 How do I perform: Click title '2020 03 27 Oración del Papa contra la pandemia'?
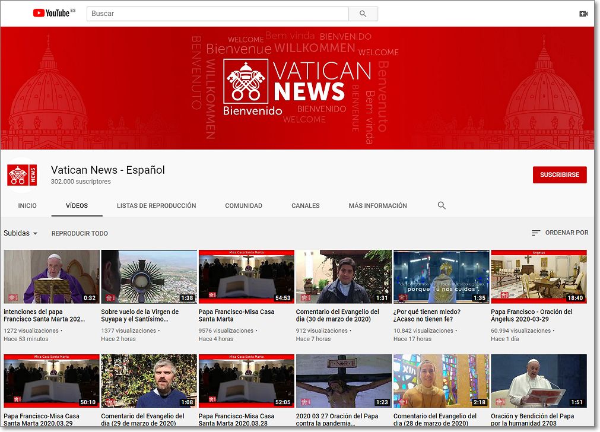[x=337, y=420]
